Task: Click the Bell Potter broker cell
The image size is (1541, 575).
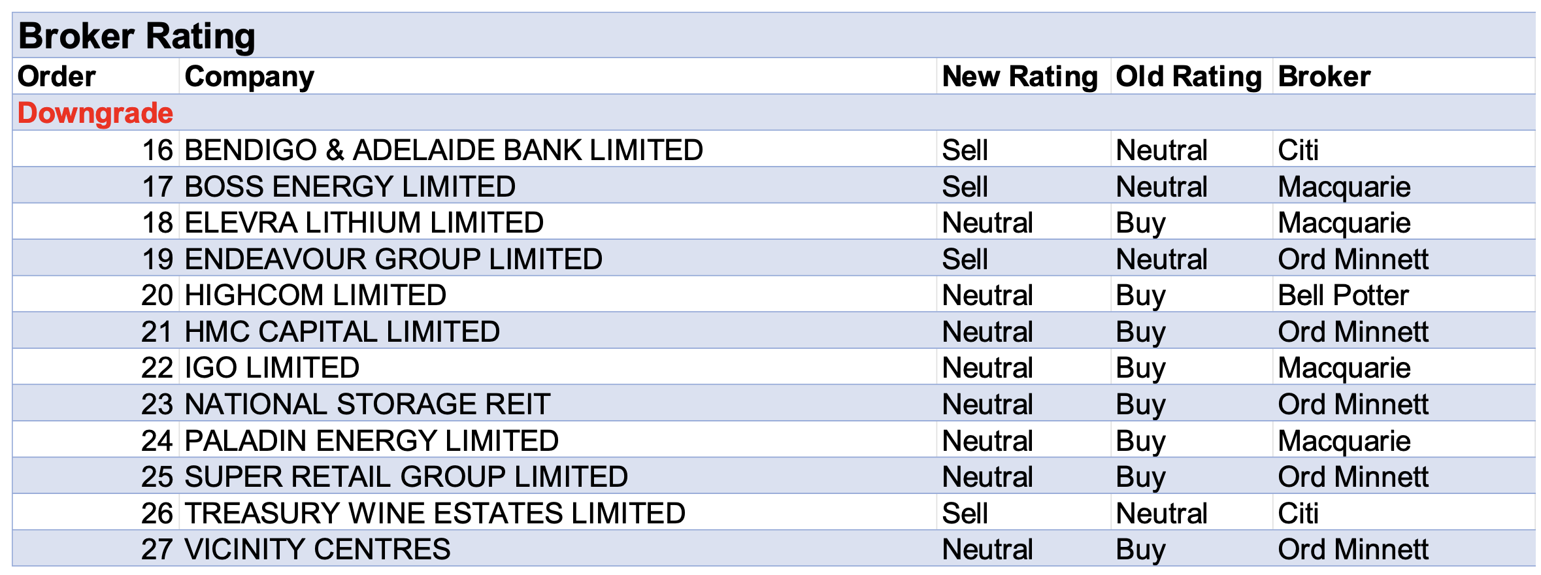Action: pos(1343,295)
